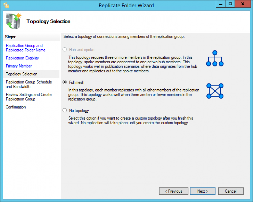Click the Confirmation step in the sidebar
This screenshot has height=202, width=253.
tap(16, 107)
